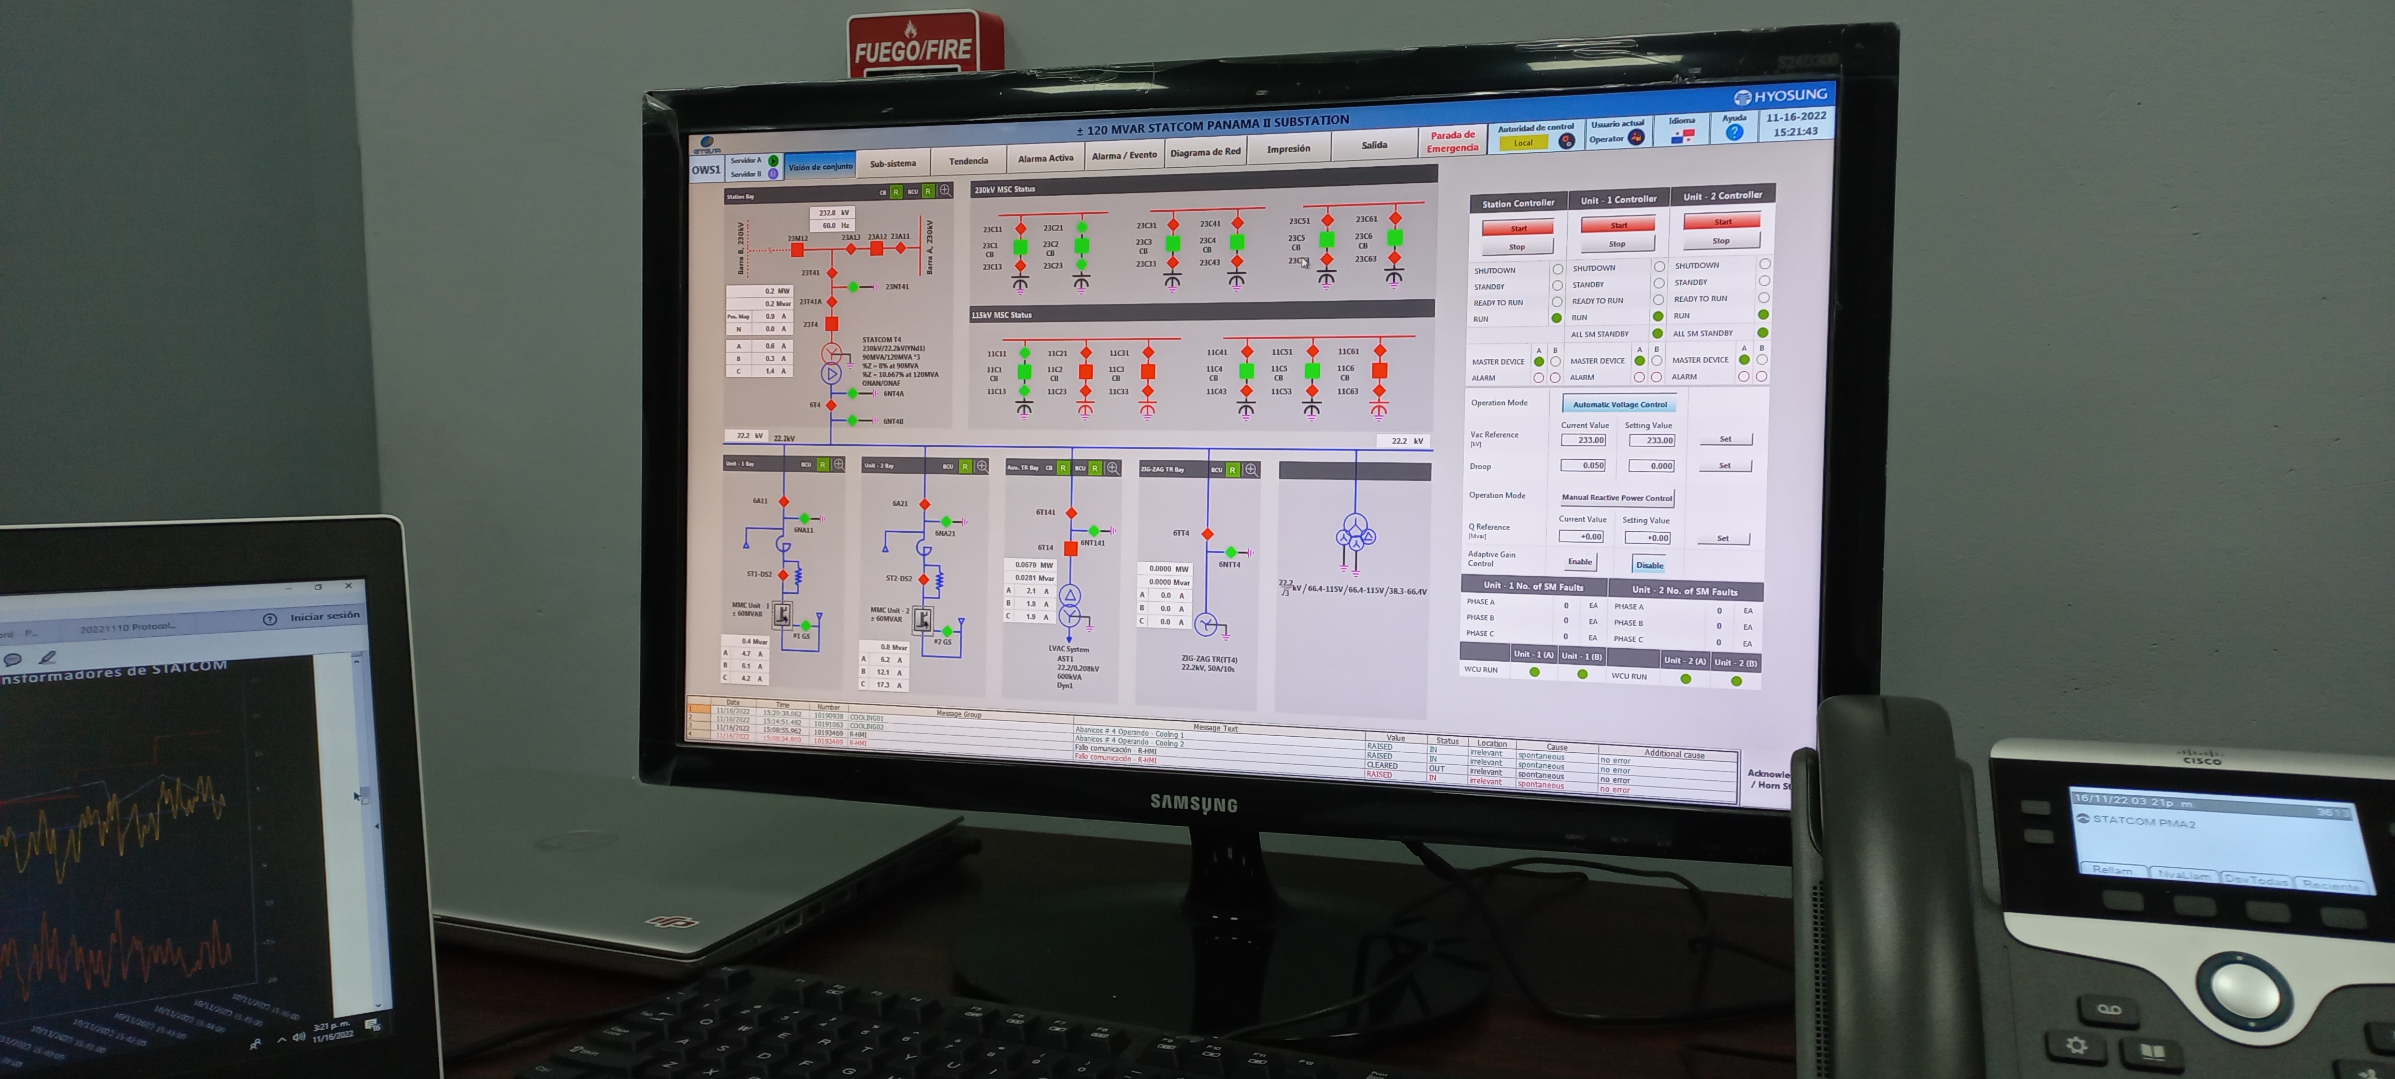Click the STATCOM T4 transformer symbol

(832, 363)
